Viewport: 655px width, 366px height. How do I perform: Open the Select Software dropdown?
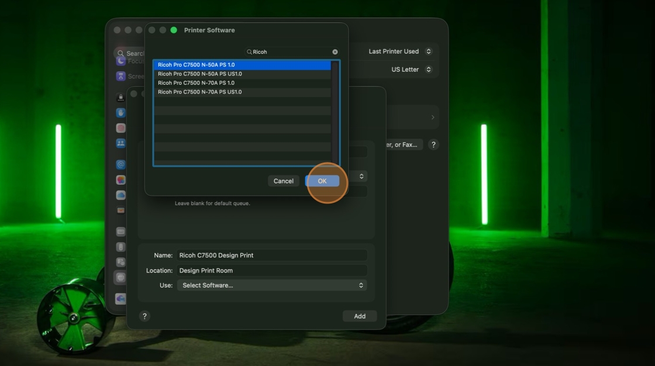click(272, 285)
